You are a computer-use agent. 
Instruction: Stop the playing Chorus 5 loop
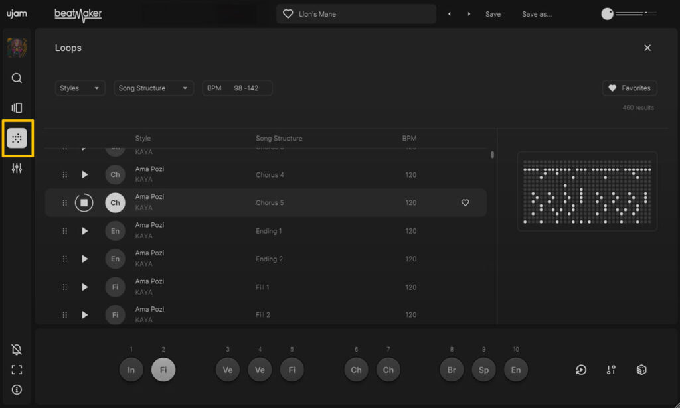(x=84, y=203)
